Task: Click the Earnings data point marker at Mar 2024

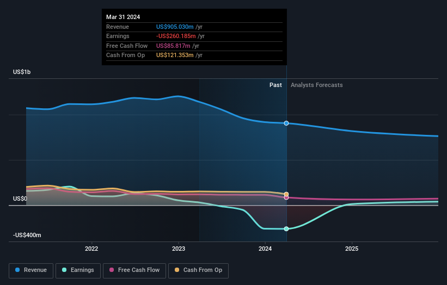Action: click(286, 229)
